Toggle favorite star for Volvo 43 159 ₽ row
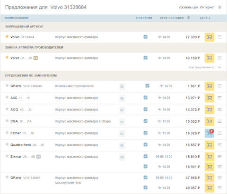The width and height of the screenshot is (227, 194). (7, 57)
